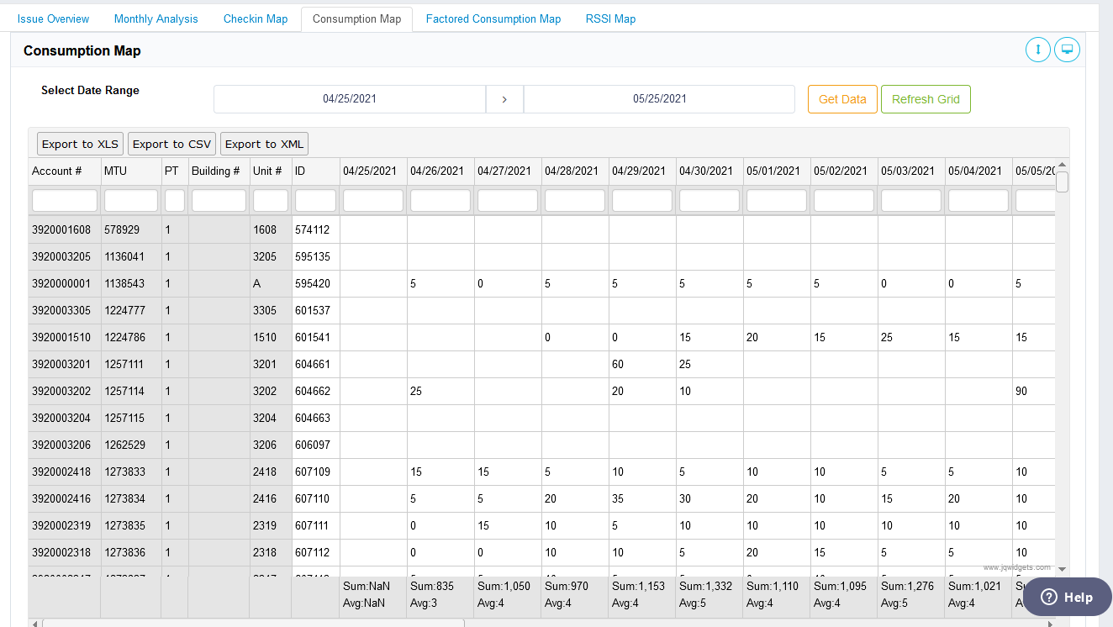This screenshot has width=1113, height=627.
Task: Sort by the MTU column header
Action: (x=130, y=171)
